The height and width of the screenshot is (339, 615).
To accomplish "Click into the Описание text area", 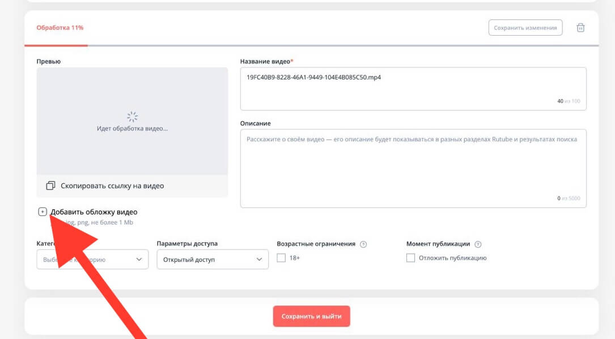I will point(413,168).
